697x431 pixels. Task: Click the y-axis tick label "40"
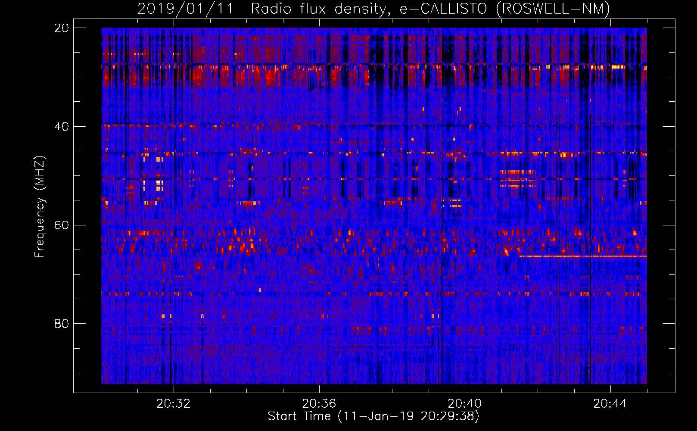62,127
